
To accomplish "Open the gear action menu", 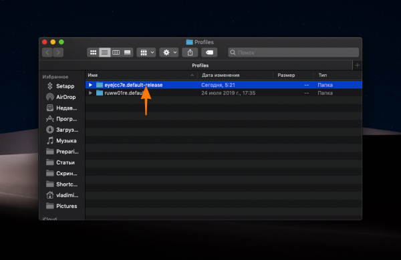I will 169,52.
